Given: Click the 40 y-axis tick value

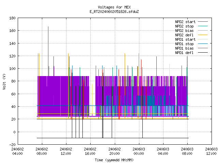Looking at the screenshot, I should pos(13,107).
